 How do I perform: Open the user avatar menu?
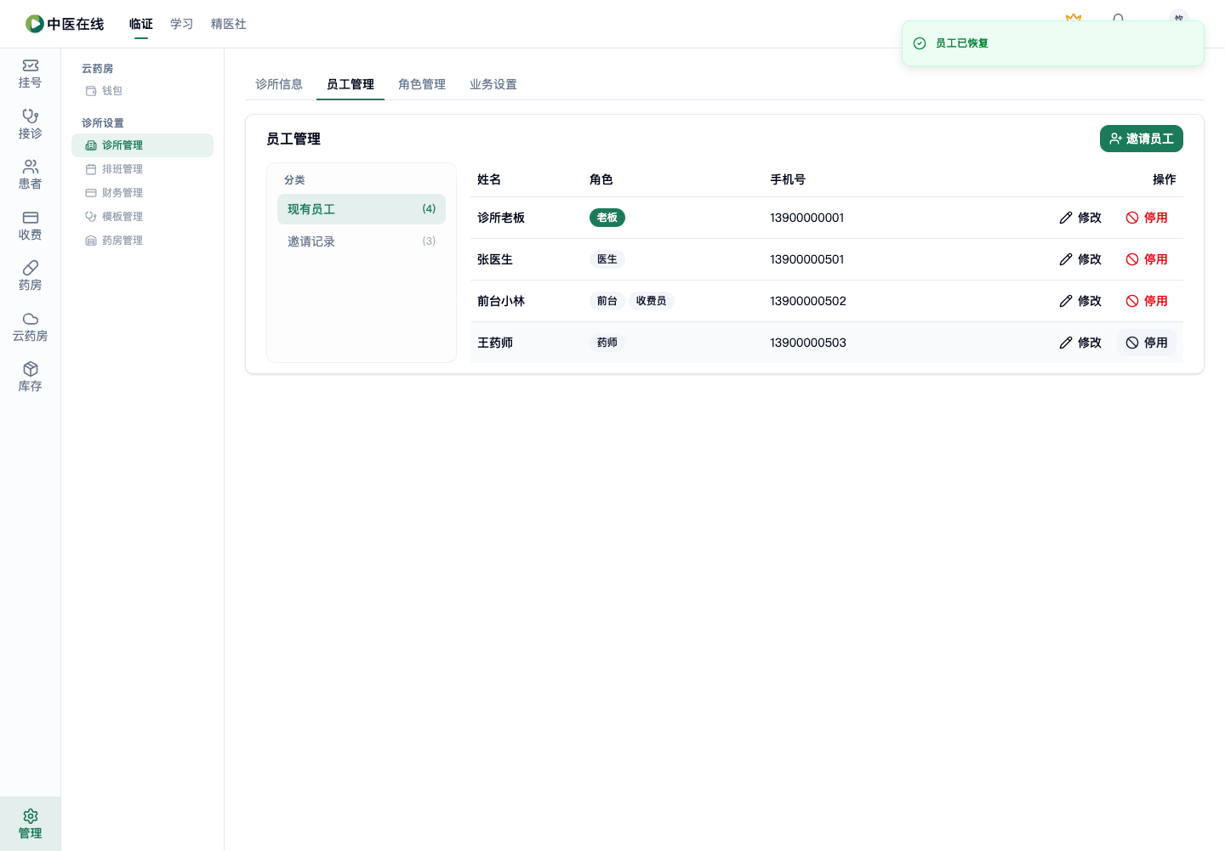tap(1178, 18)
